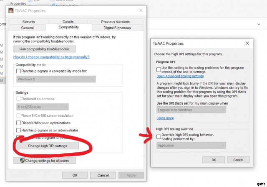Switch to the Security tab
267x187 pixels.
pos(29,22)
